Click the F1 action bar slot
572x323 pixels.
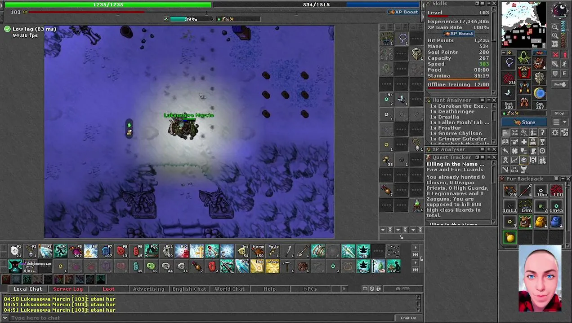click(15, 251)
